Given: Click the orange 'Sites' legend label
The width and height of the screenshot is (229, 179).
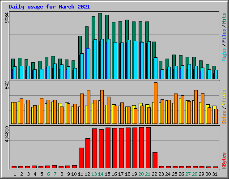Looking at the screenshot, I should pyautogui.click(x=224, y=117).
